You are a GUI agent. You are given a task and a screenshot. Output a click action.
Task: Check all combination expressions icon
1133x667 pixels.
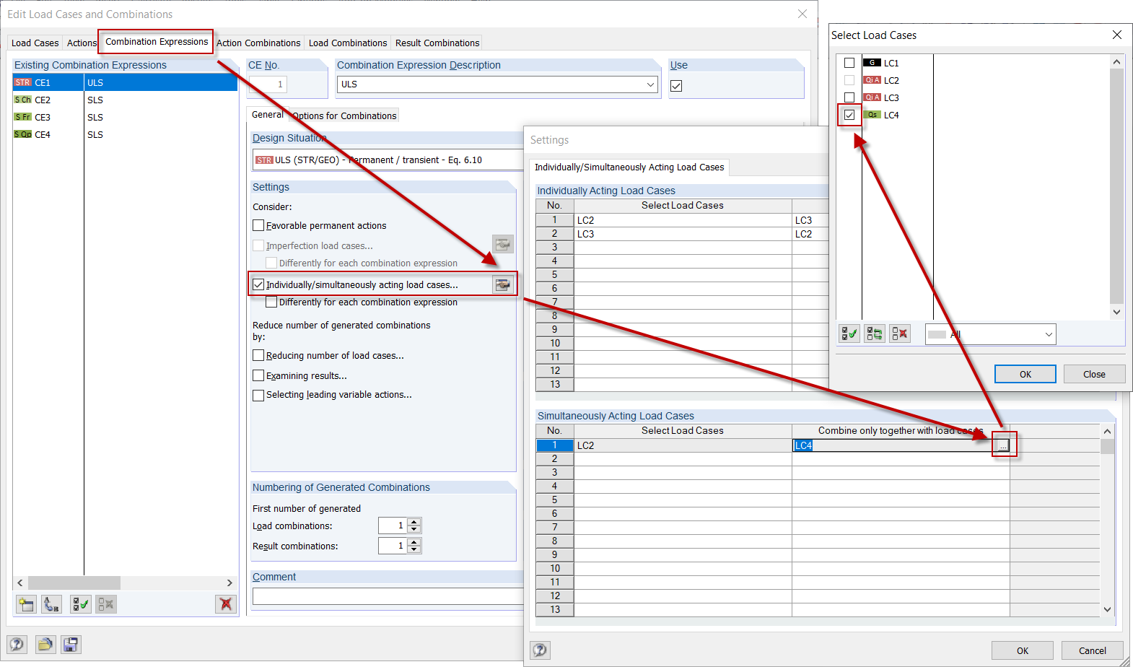[80, 604]
